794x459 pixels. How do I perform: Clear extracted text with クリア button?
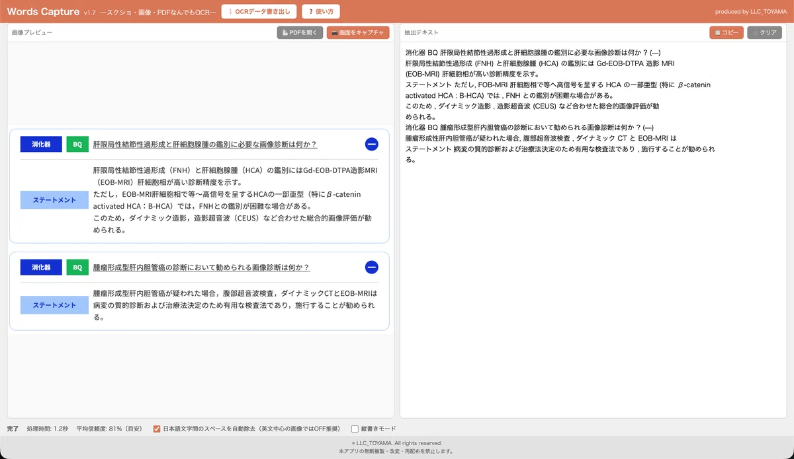[x=764, y=32]
